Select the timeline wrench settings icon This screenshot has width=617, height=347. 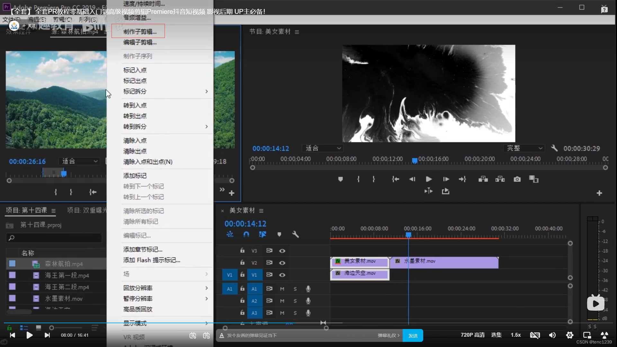[x=295, y=235]
